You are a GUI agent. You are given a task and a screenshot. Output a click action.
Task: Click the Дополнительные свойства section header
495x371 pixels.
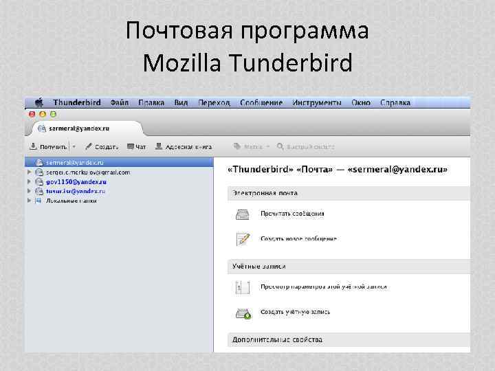click(349, 340)
